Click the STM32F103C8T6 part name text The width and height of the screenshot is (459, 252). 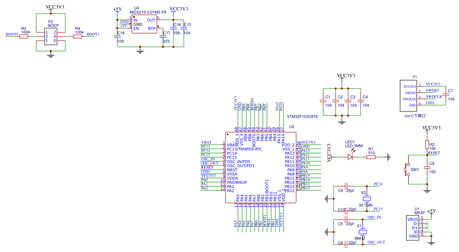click(302, 117)
